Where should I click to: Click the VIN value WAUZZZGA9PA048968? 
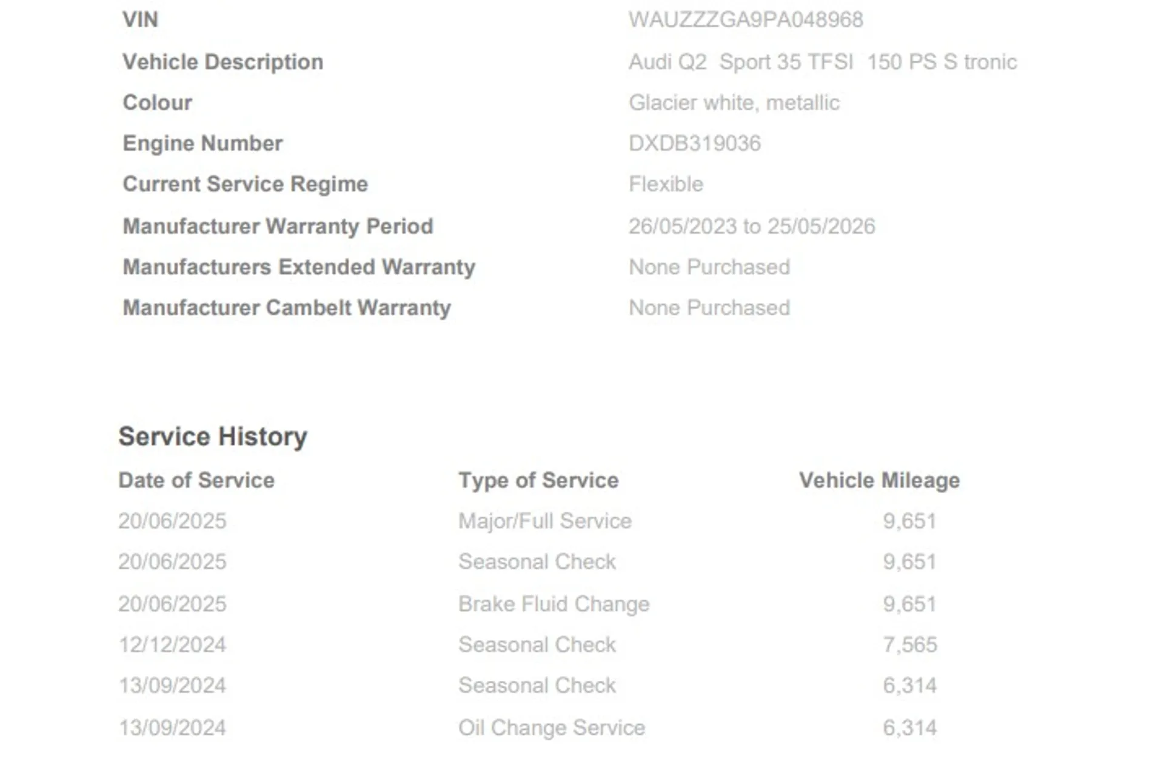point(746,20)
